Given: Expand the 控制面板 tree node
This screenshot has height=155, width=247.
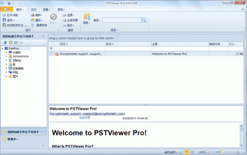Looking at the screenshot, I should click(6, 68).
